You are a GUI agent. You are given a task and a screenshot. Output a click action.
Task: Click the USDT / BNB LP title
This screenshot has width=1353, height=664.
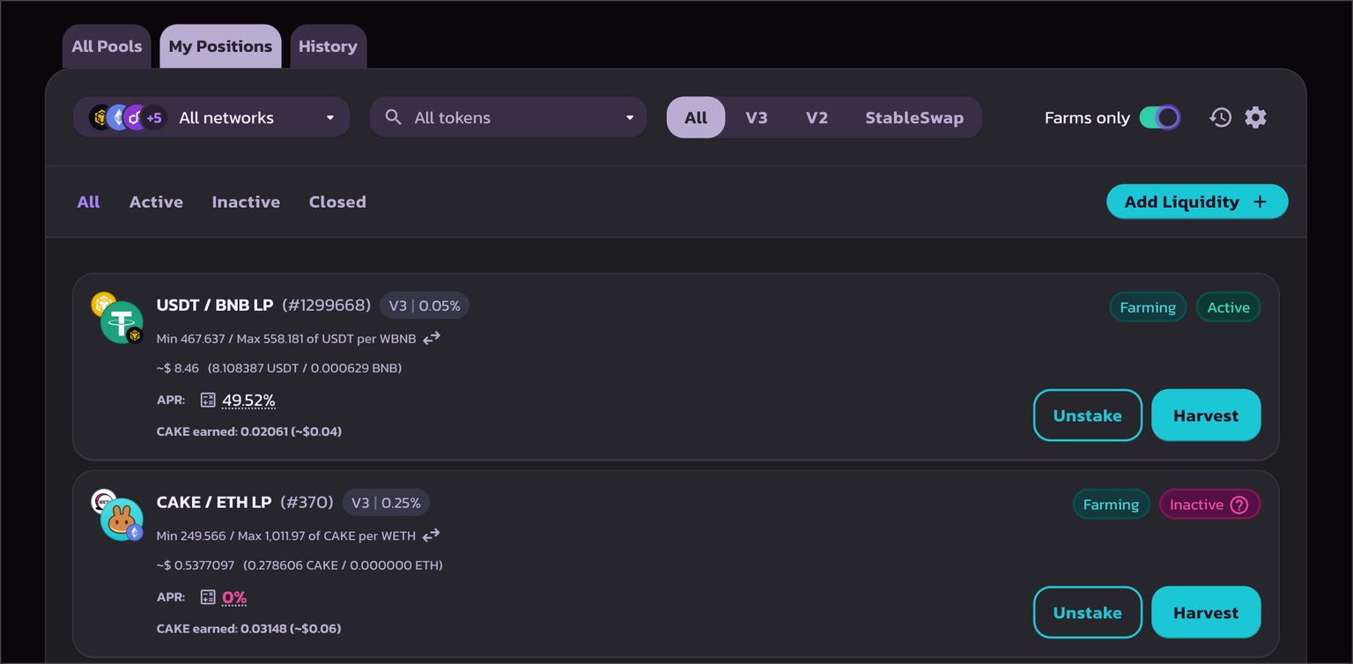click(215, 306)
